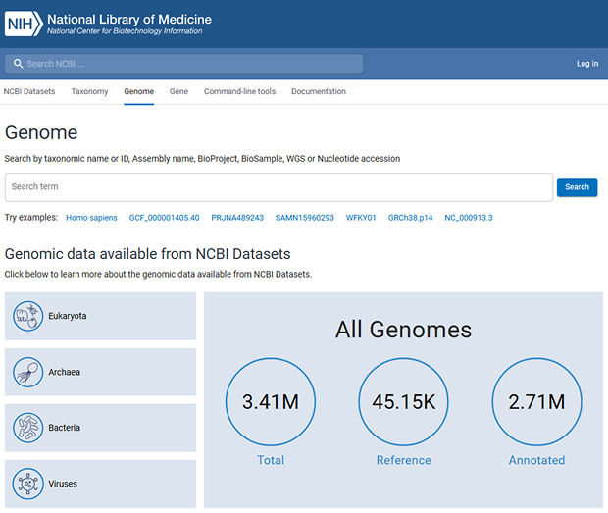
Task: Click the NIH logo icon
Action: click(25, 24)
